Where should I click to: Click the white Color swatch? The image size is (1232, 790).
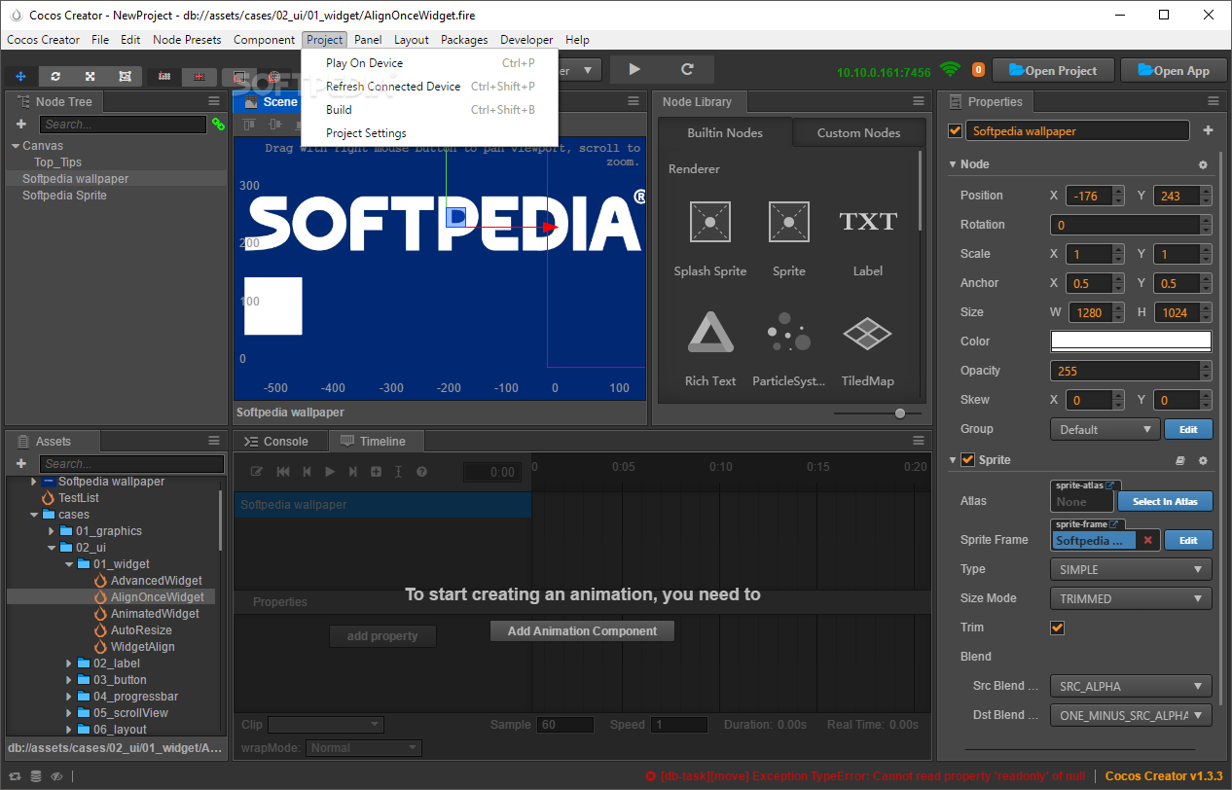tap(1131, 341)
